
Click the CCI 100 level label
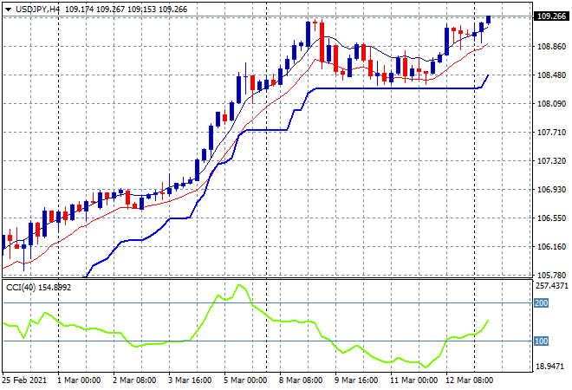[x=542, y=341]
